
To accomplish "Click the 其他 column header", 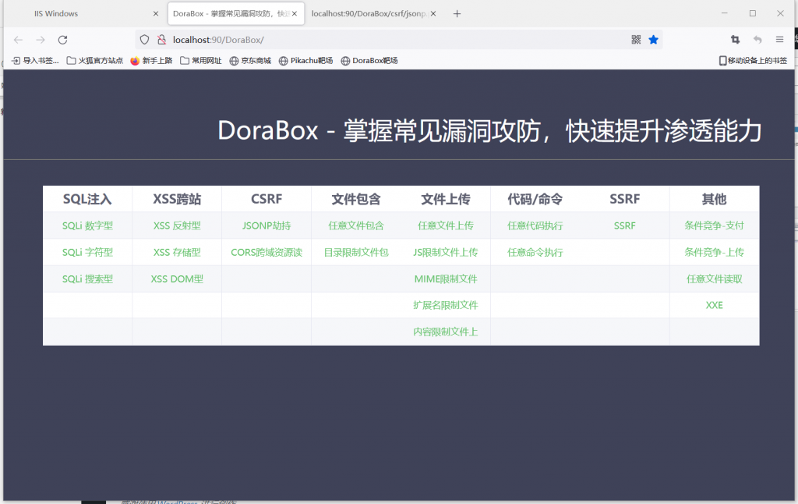I will [x=715, y=199].
